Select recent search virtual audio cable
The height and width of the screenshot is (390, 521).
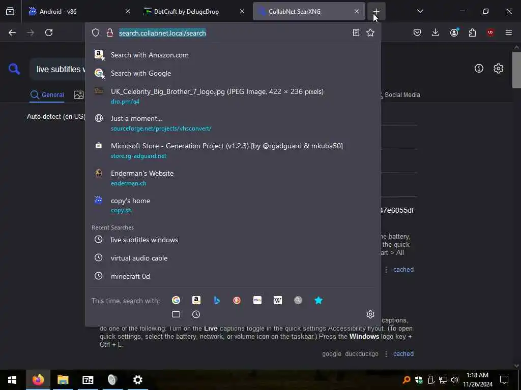click(x=233, y=258)
